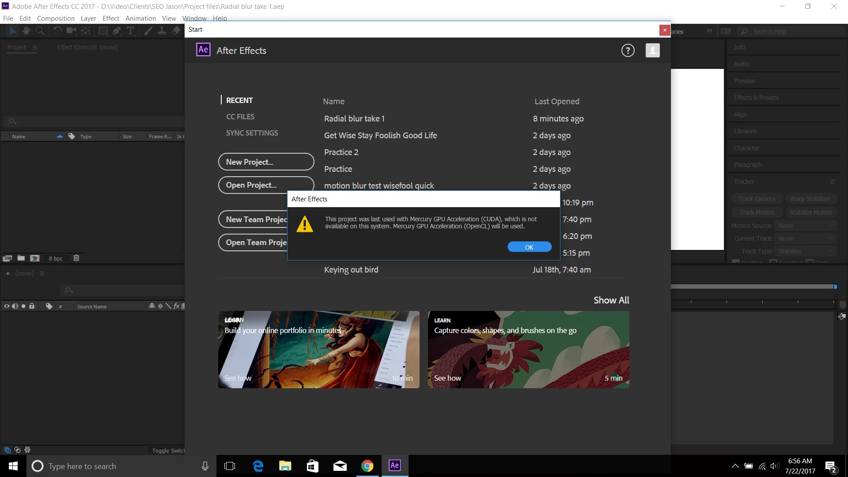Select the Zoom magnifier tool
The height and width of the screenshot is (477, 848).
click(x=40, y=31)
